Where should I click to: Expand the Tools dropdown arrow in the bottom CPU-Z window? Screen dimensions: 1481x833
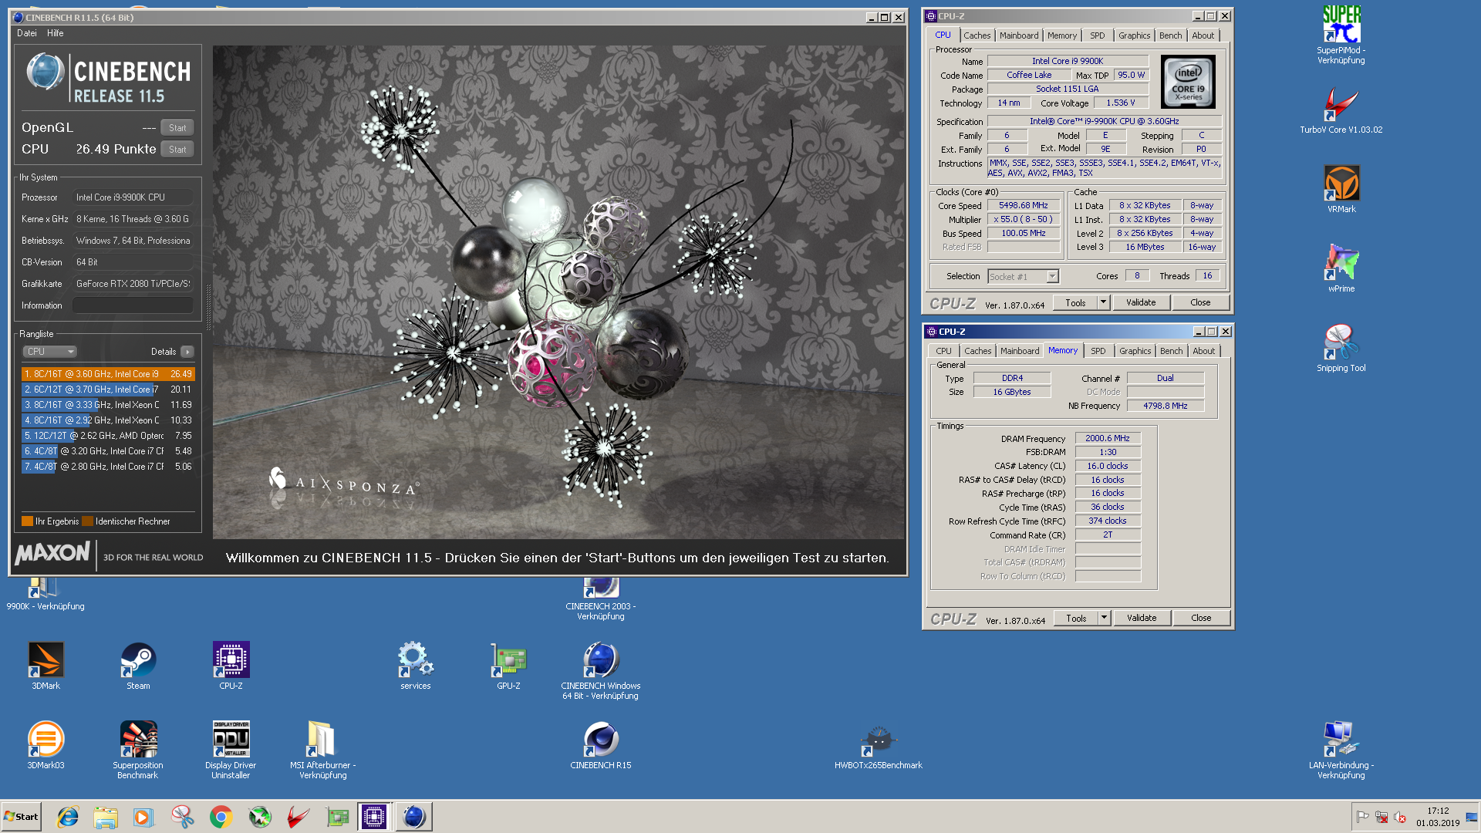point(1104,619)
